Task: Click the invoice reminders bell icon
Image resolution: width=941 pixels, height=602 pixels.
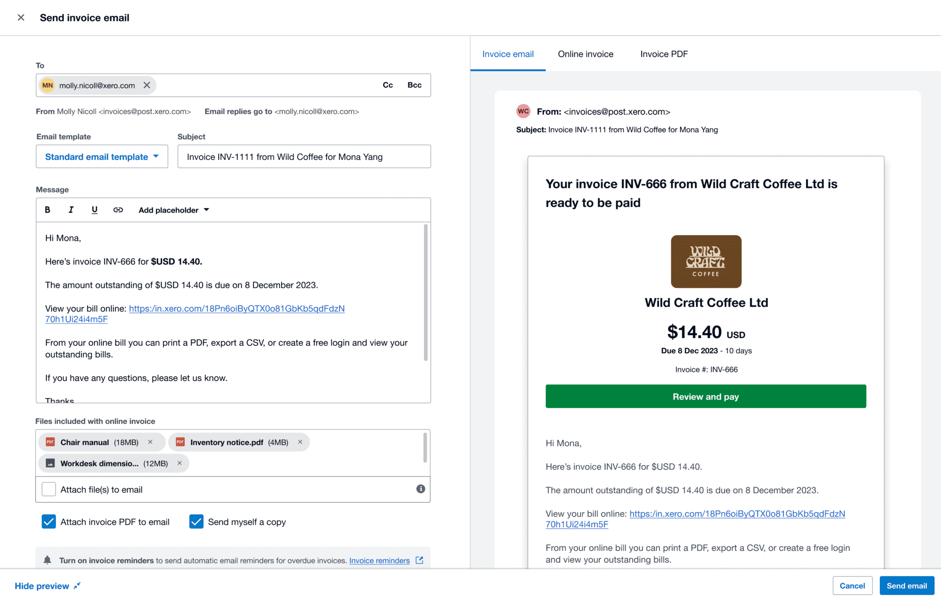Action: 47,560
